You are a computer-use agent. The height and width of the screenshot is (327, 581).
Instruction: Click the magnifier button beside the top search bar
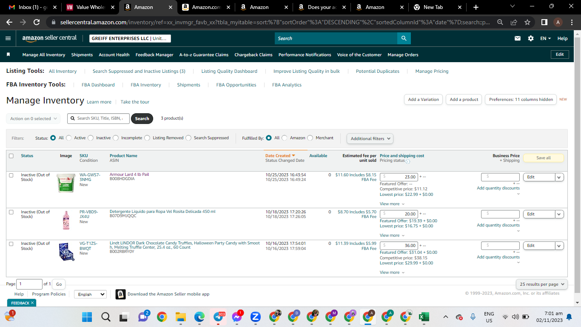(x=404, y=38)
